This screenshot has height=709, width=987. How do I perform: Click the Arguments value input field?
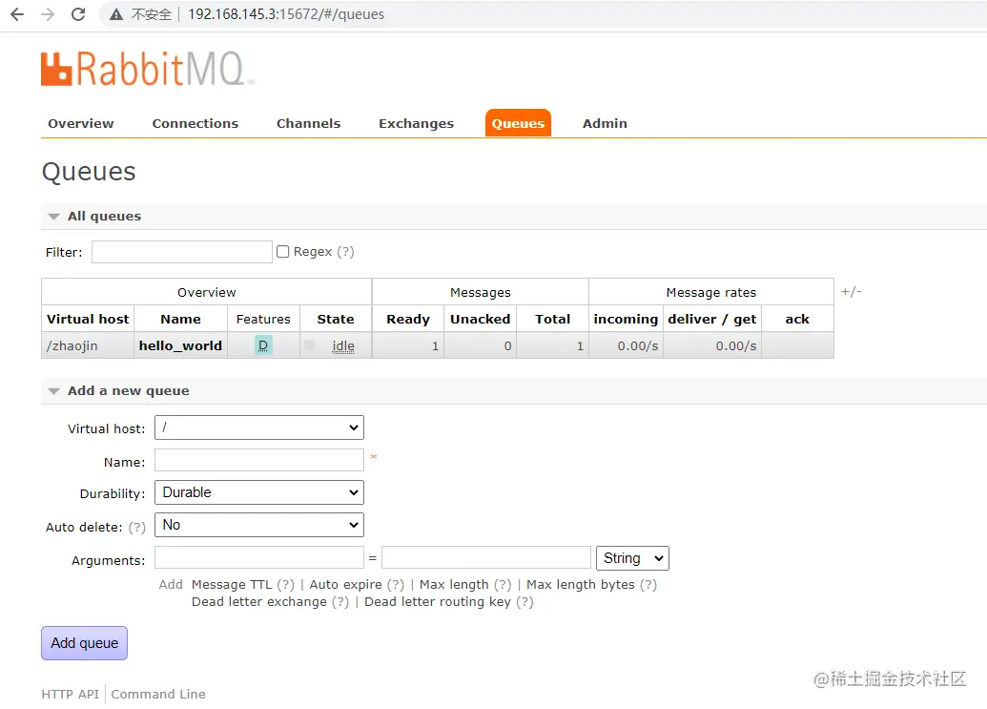[486, 558]
